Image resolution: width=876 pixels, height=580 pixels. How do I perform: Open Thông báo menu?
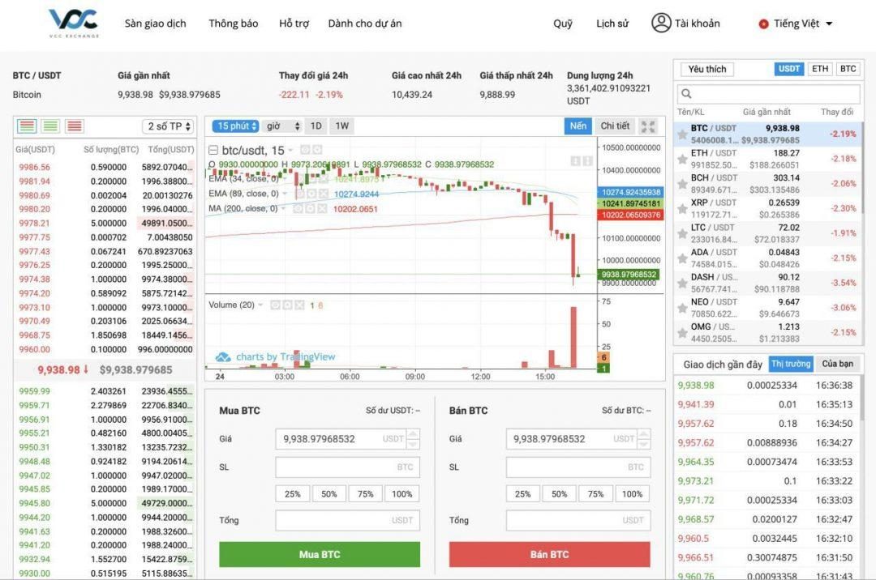click(x=234, y=23)
